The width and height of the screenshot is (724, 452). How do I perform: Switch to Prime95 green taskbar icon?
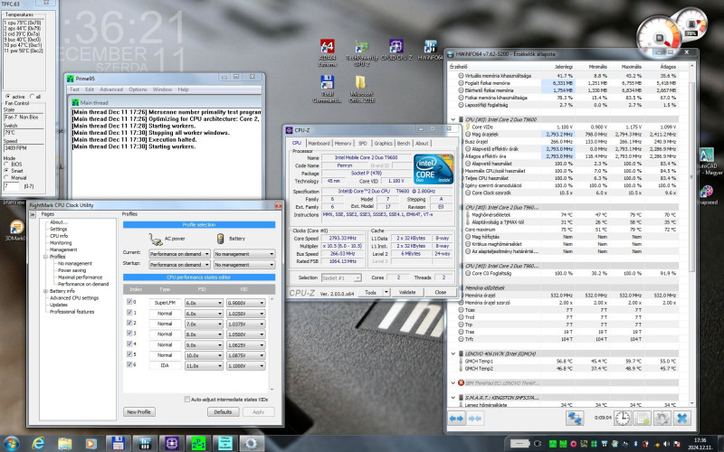click(198, 443)
